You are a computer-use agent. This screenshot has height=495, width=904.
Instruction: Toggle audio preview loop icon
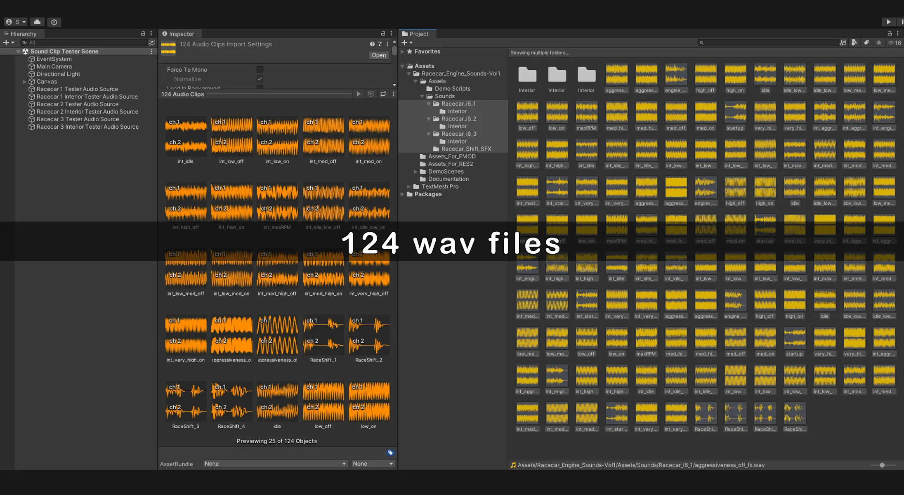click(383, 94)
